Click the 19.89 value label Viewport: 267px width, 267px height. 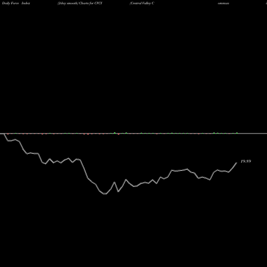pyautogui.click(x=246, y=161)
